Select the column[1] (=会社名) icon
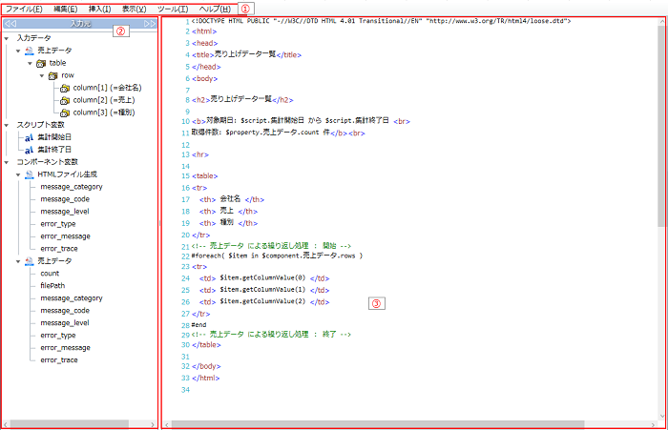 coord(65,87)
